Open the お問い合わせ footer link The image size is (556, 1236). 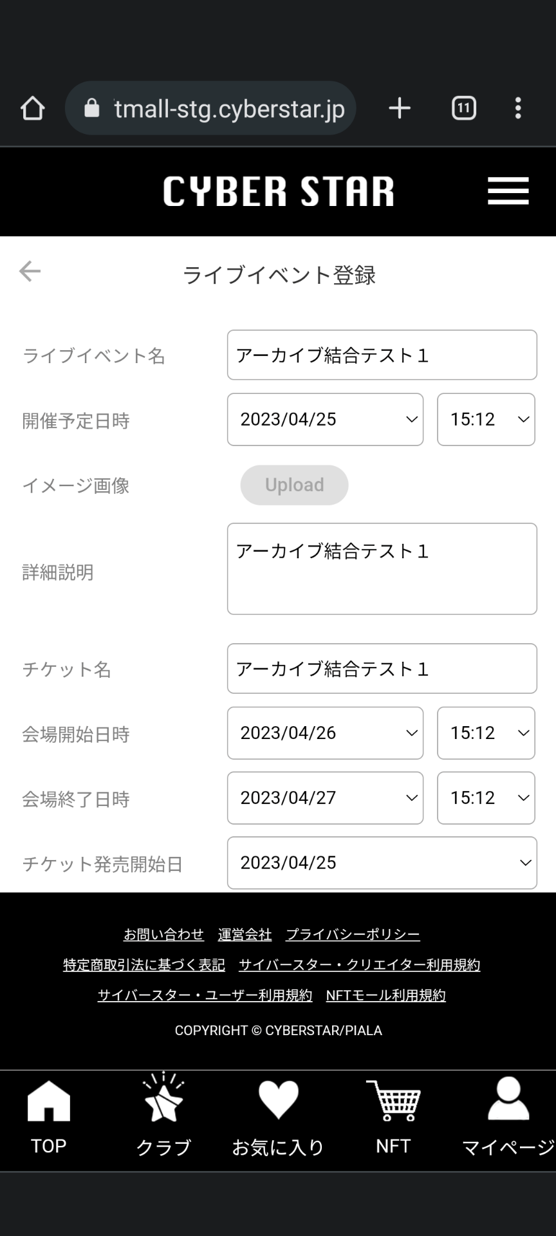pos(163,934)
